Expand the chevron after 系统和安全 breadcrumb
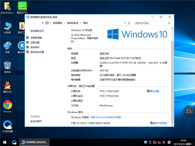This screenshot has width=195, height=146. [x=80, y=23]
